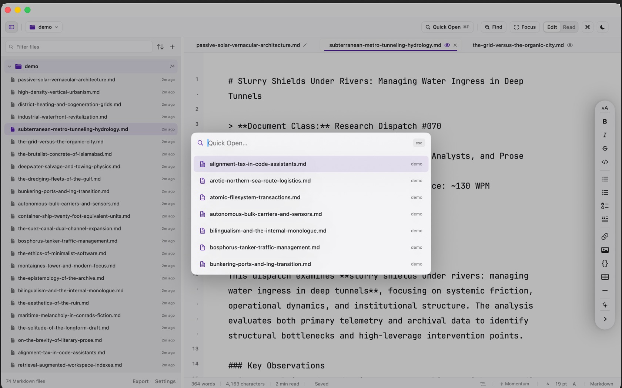Click the Find button
This screenshot has width=622, height=388.
click(x=494, y=27)
